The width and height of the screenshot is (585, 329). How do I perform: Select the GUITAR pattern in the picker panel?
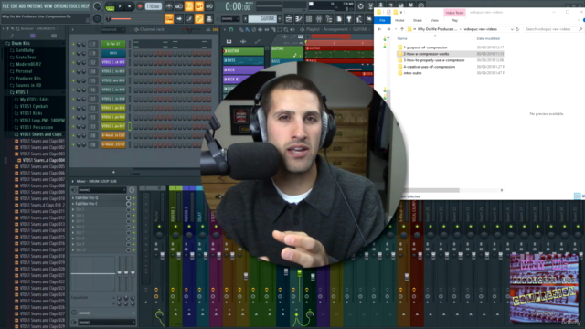(243, 51)
